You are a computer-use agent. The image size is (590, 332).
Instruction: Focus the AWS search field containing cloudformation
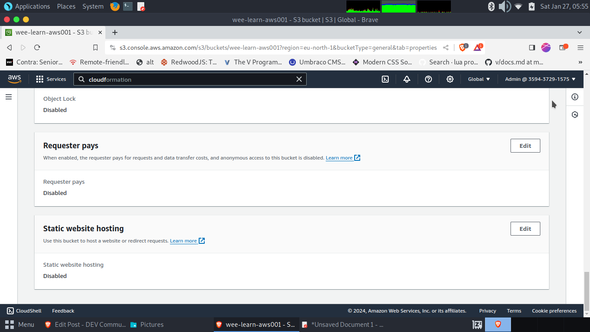(190, 79)
